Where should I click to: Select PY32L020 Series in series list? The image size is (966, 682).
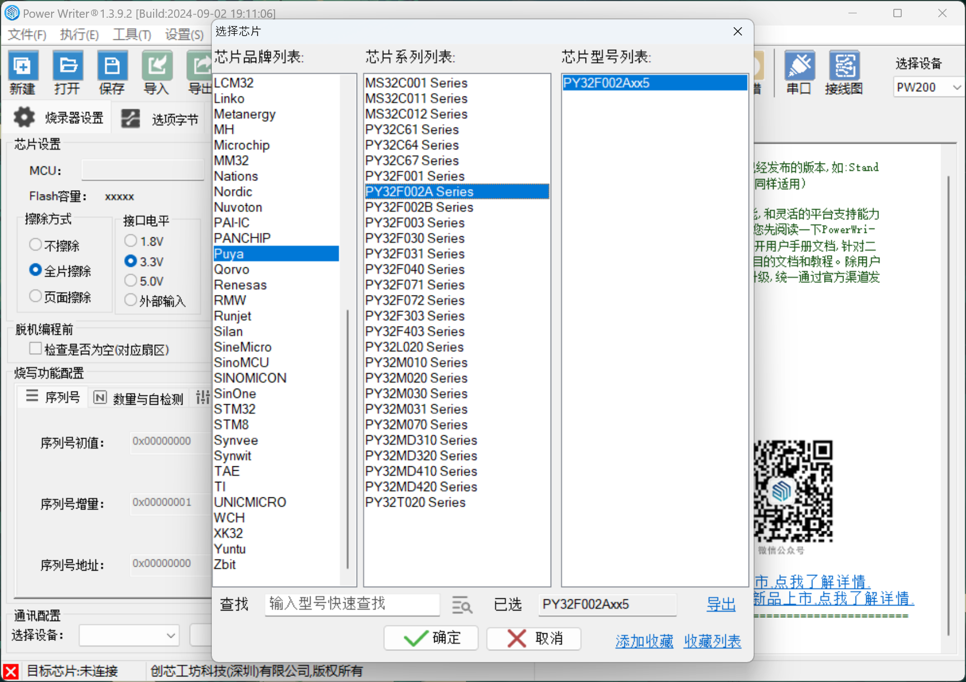457,347
